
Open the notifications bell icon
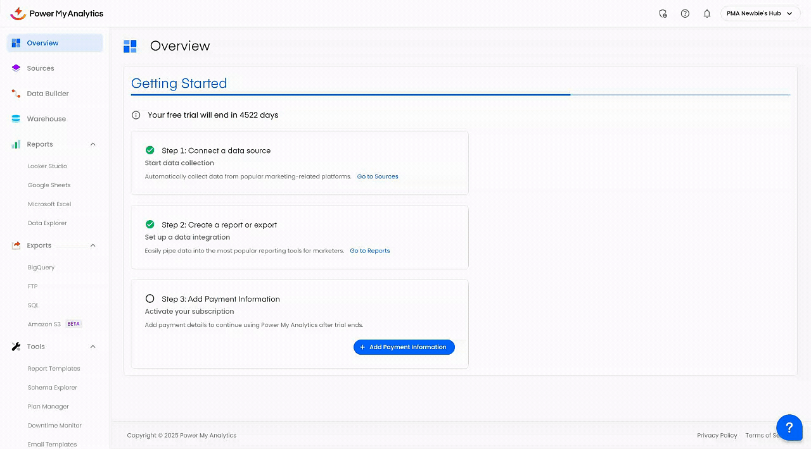point(707,13)
